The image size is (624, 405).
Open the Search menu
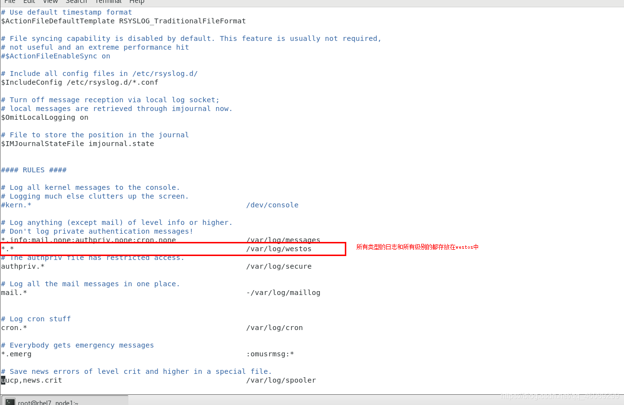tap(76, 2)
